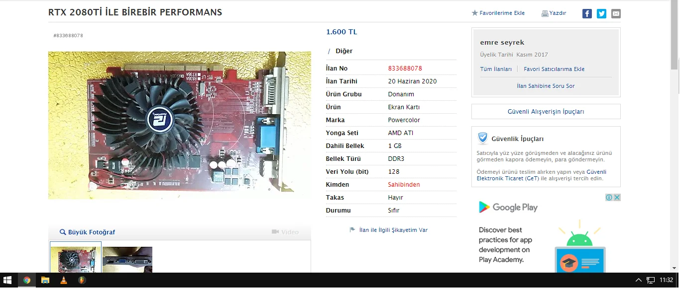Open Chrome from the taskbar
The height and width of the screenshot is (289, 680).
[27, 280]
